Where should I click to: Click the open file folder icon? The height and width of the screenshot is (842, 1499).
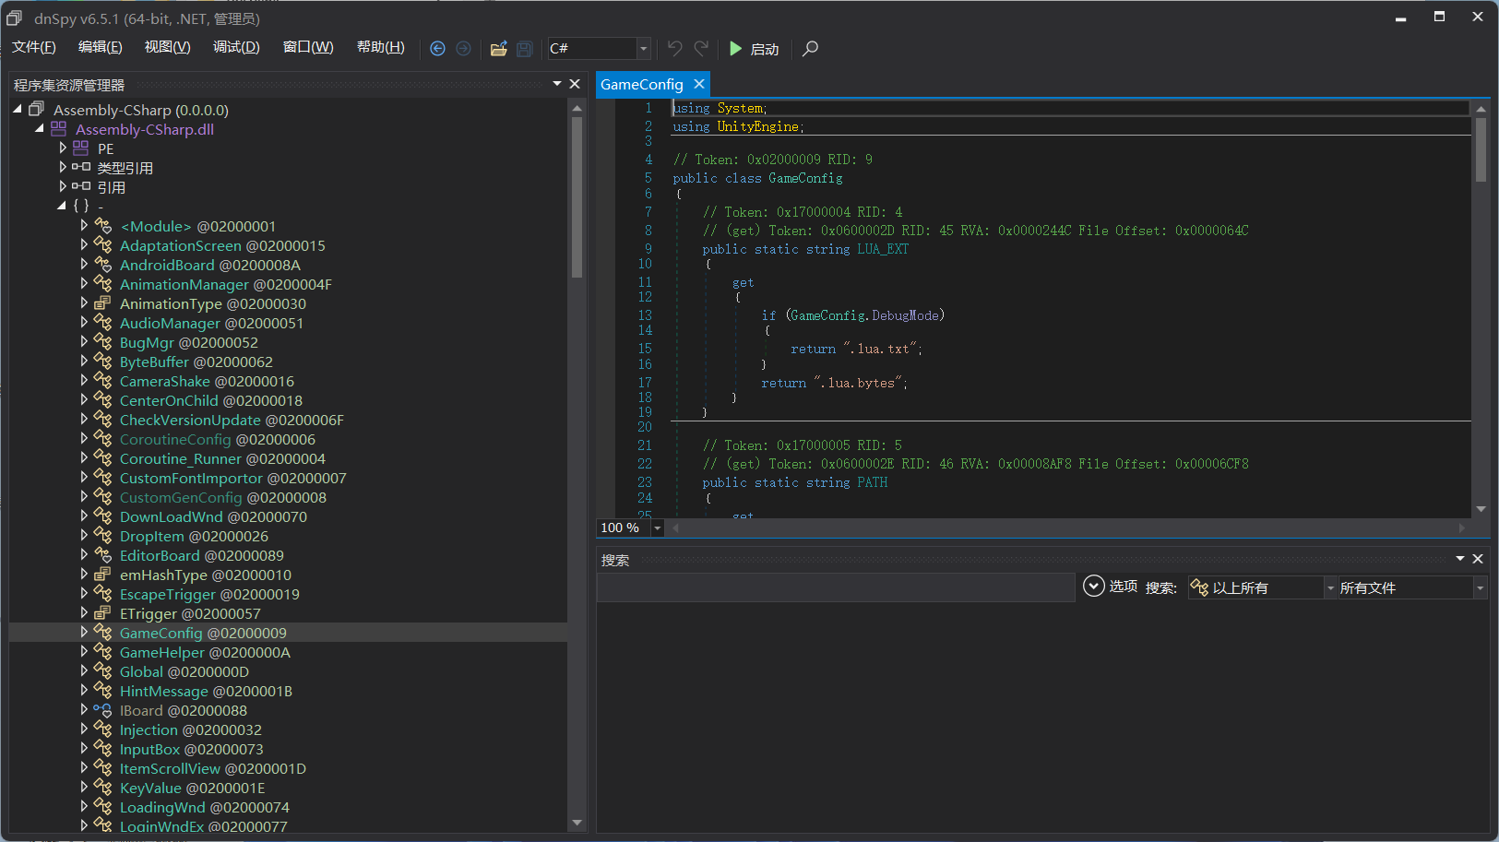pos(498,49)
